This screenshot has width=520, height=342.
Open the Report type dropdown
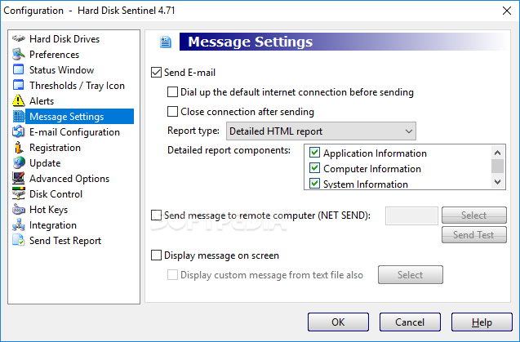[321, 131]
